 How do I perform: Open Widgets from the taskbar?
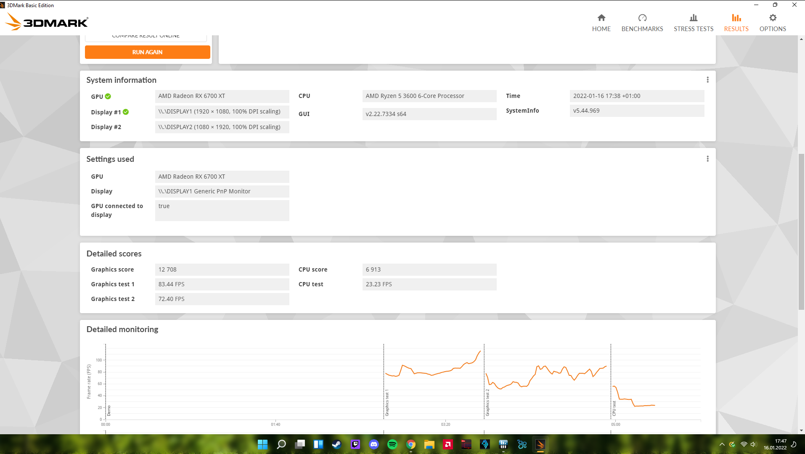[318, 444]
